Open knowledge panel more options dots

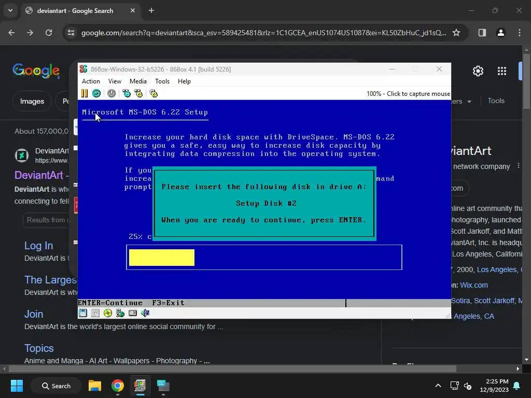click(519, 166)
